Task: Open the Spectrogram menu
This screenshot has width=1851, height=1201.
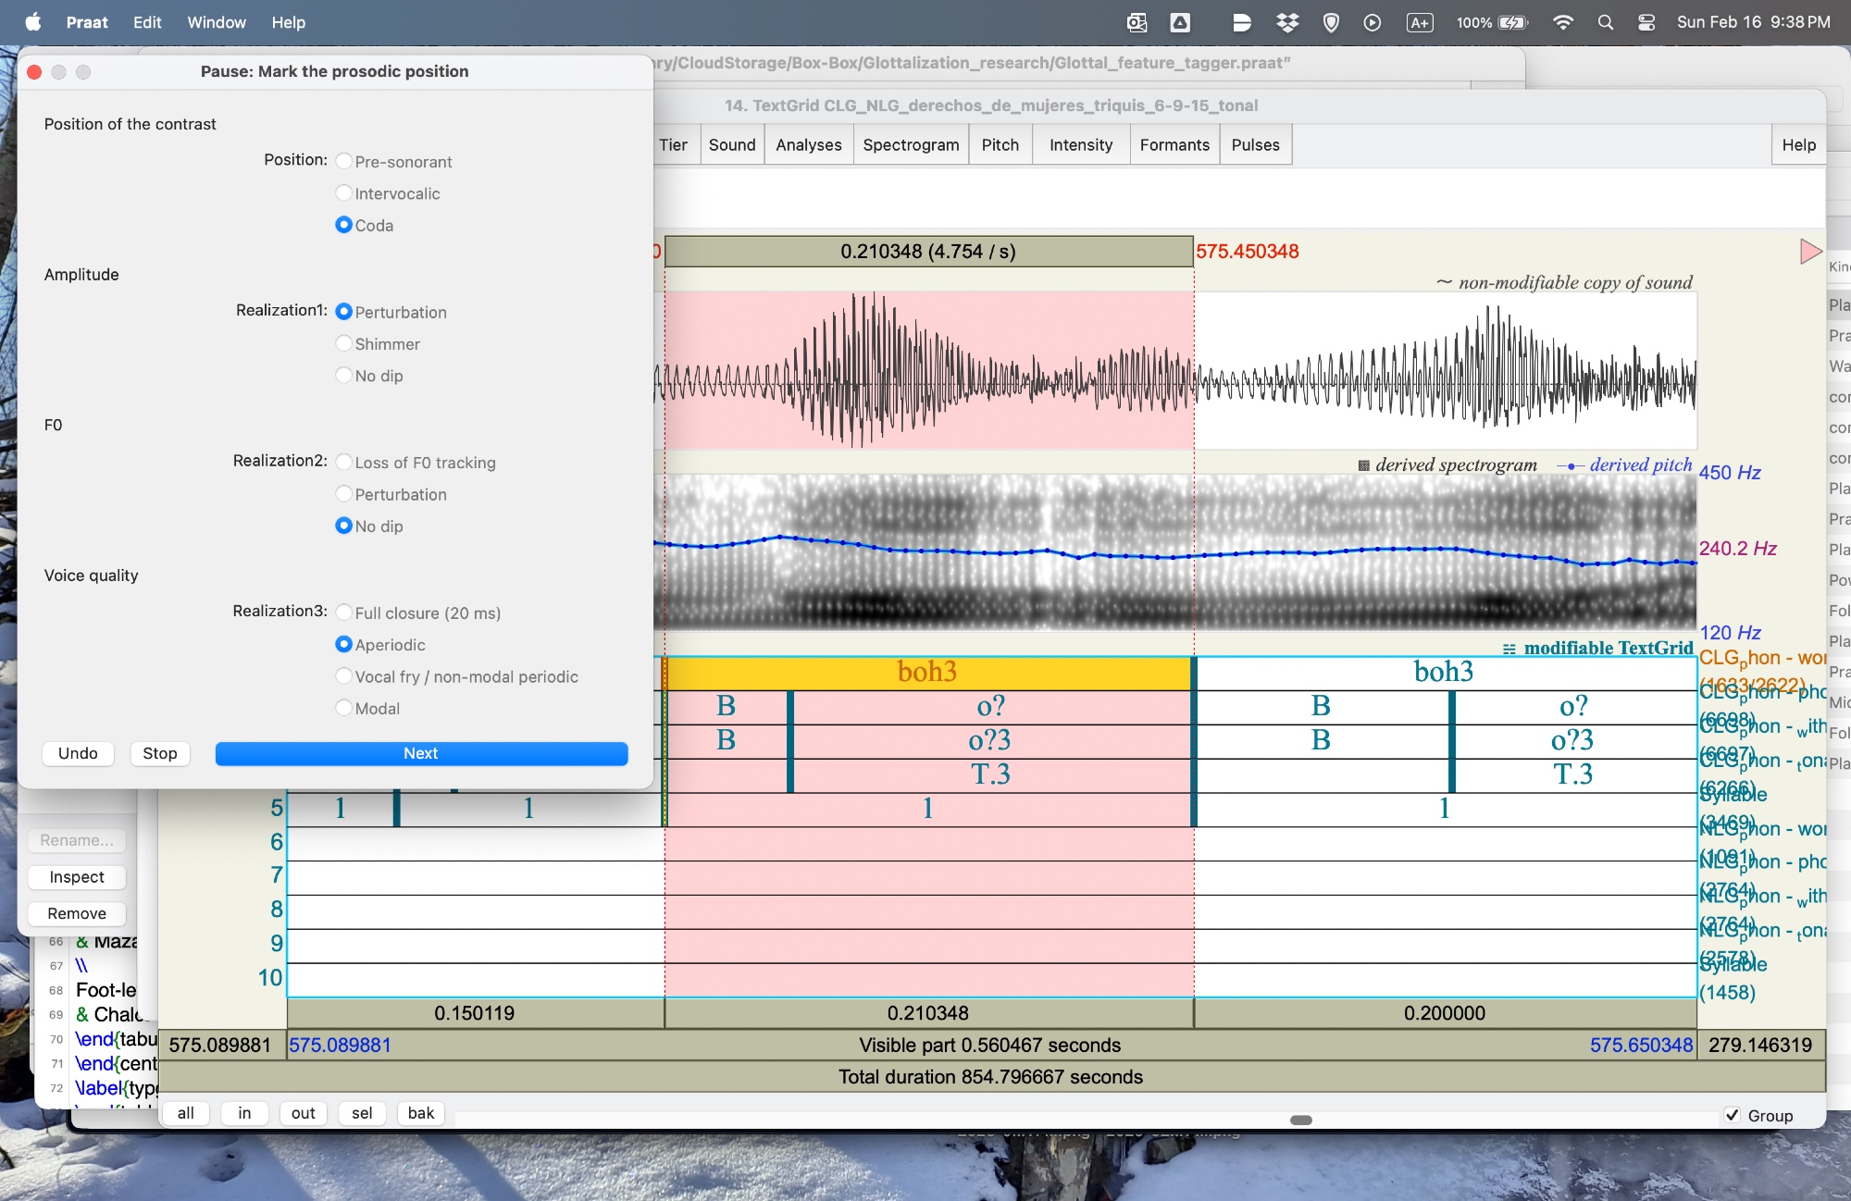Action: click(910, 145)
